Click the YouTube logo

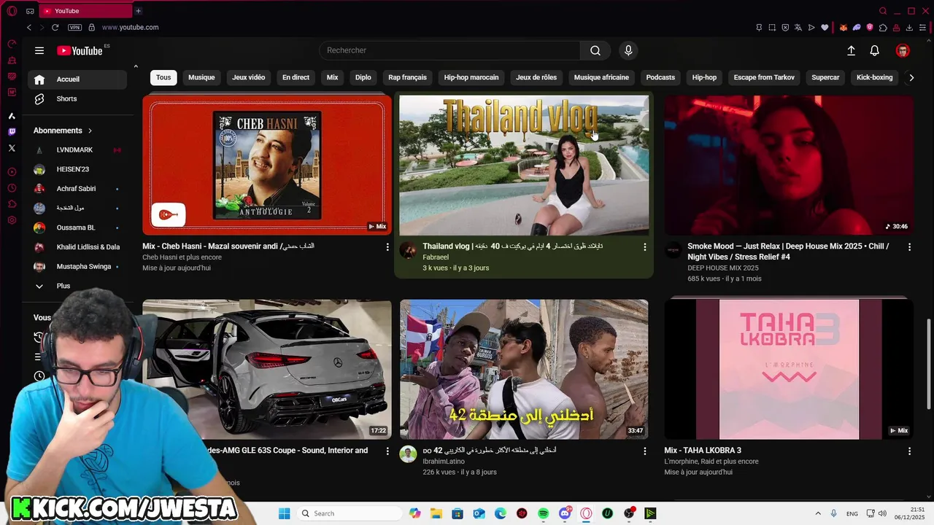80,50
